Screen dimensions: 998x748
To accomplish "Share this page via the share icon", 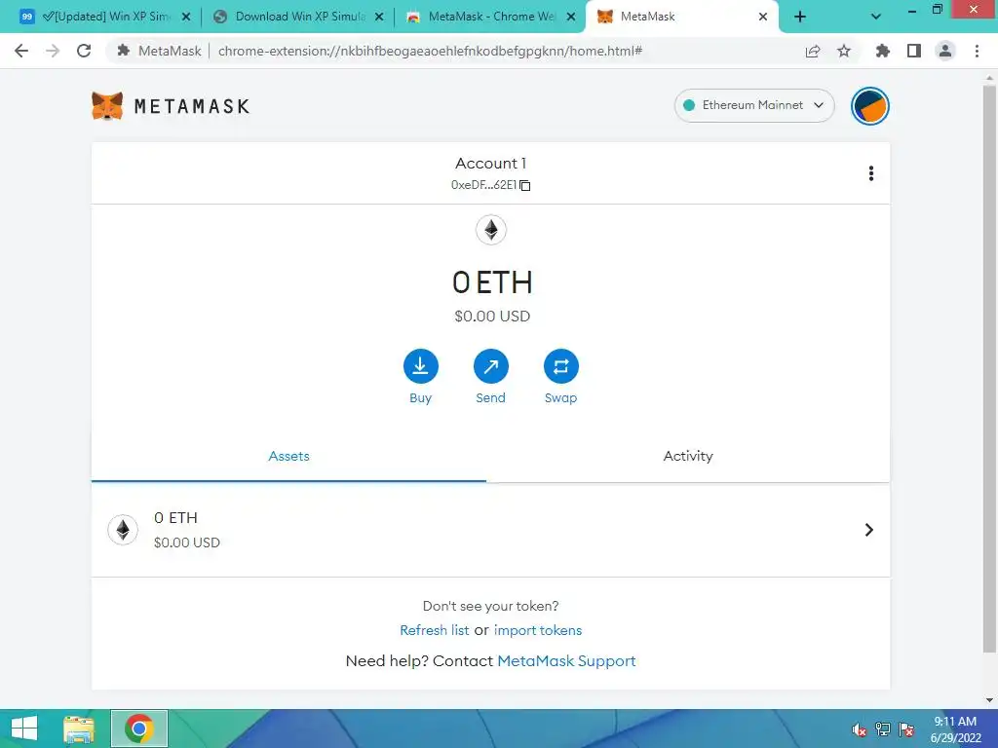I will tap(812, 51).
